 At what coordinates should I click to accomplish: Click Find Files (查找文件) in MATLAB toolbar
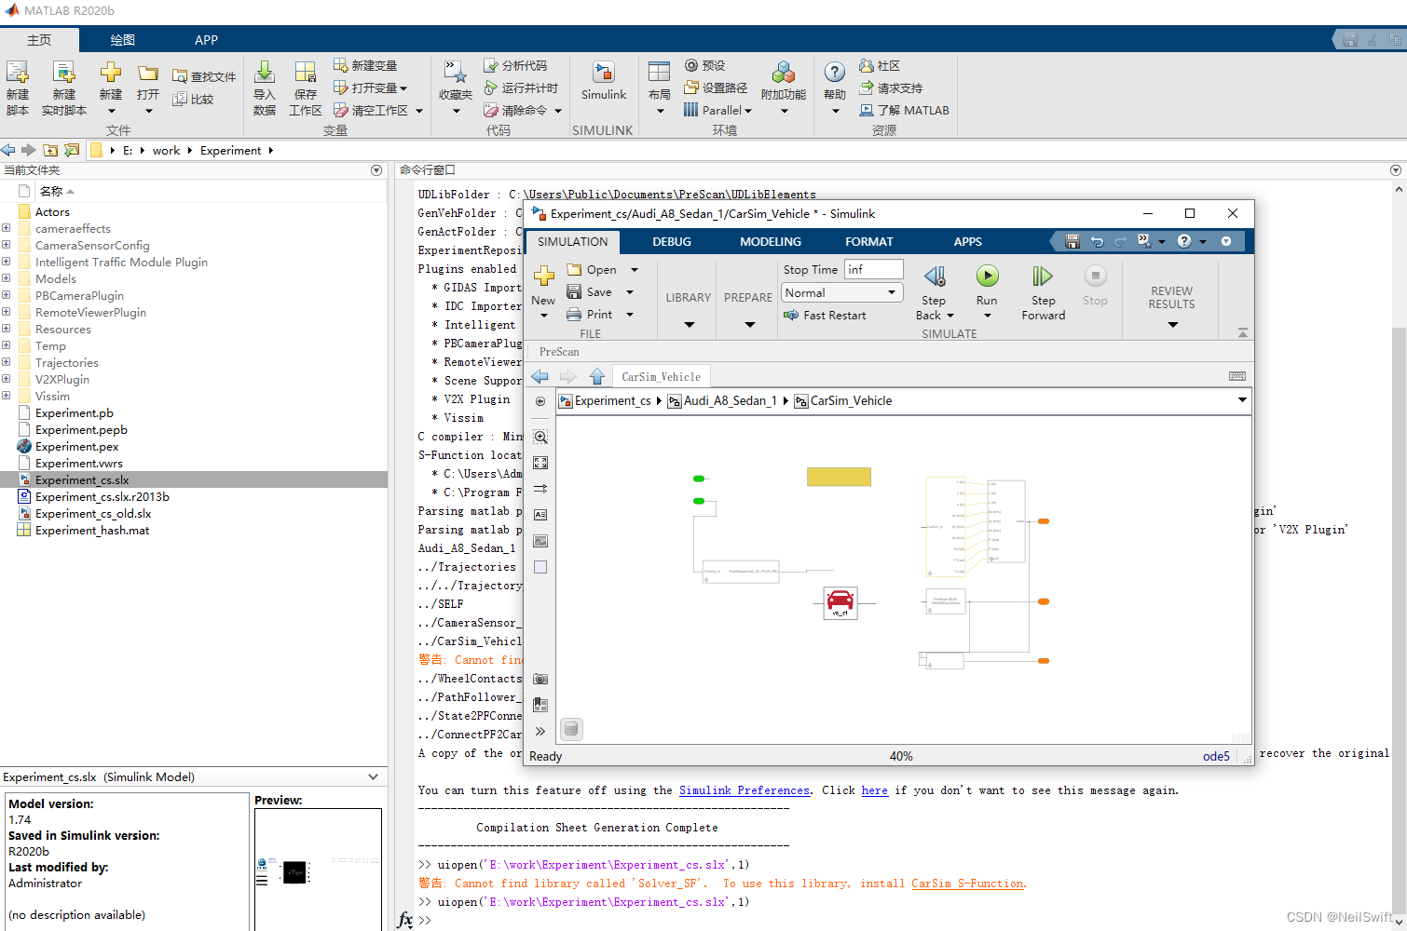click(204, 76)
